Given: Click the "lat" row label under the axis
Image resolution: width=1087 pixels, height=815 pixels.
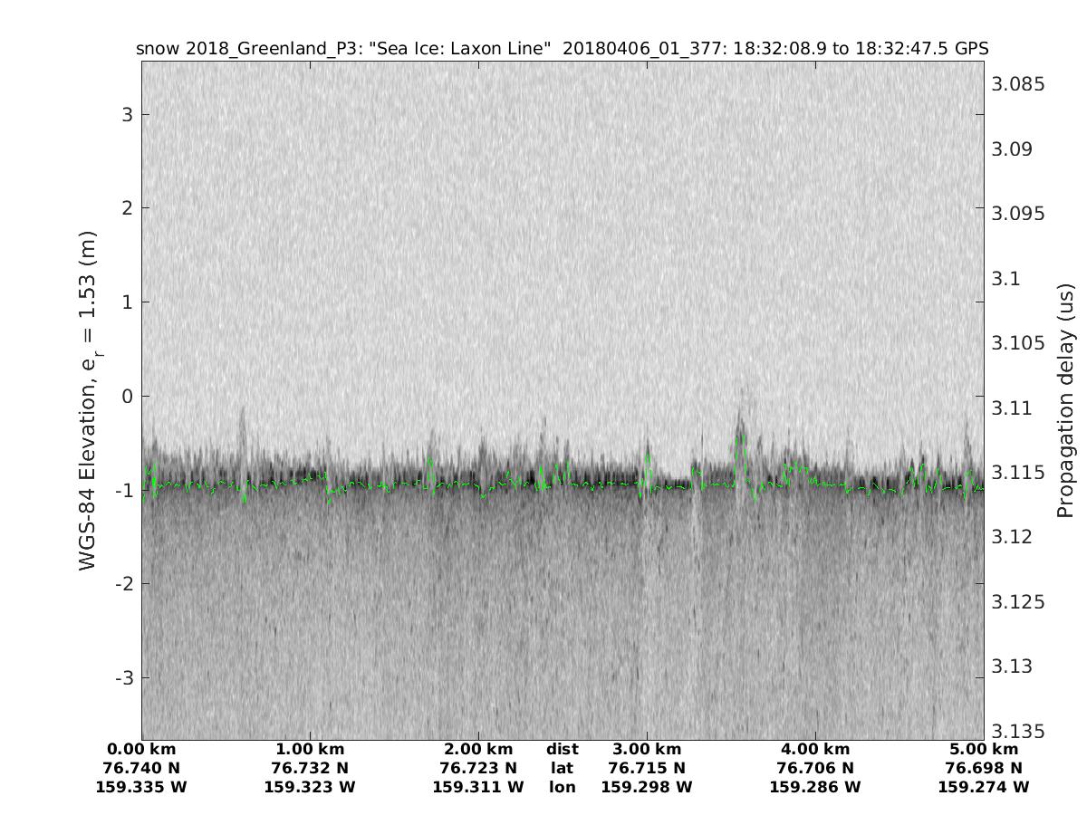Looking at the screenshot, I should 562,769.
